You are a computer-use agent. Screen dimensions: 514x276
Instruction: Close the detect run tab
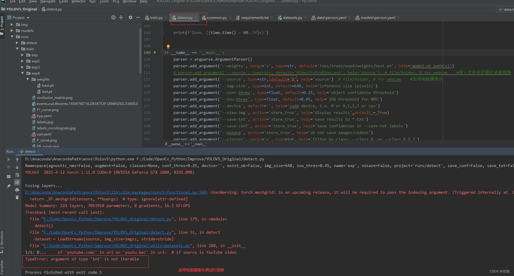(39, 152)
